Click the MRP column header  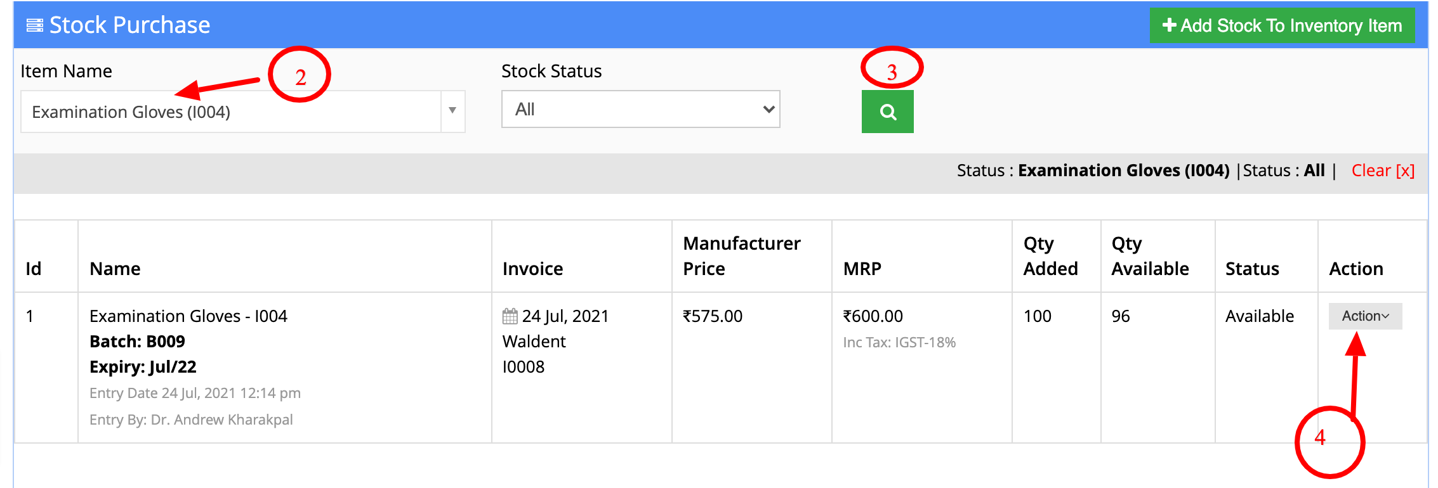(862, 269)
